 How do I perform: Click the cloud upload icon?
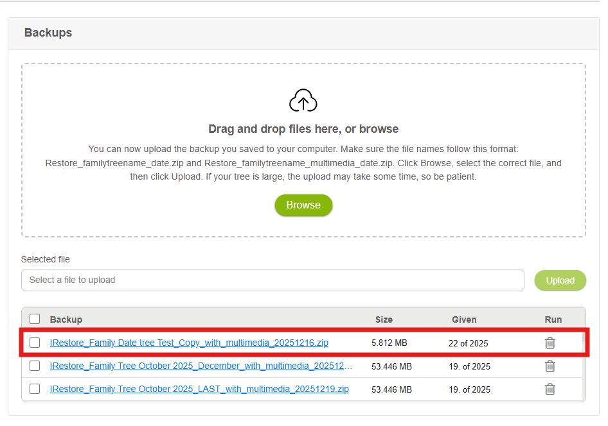tap(303, 101)
